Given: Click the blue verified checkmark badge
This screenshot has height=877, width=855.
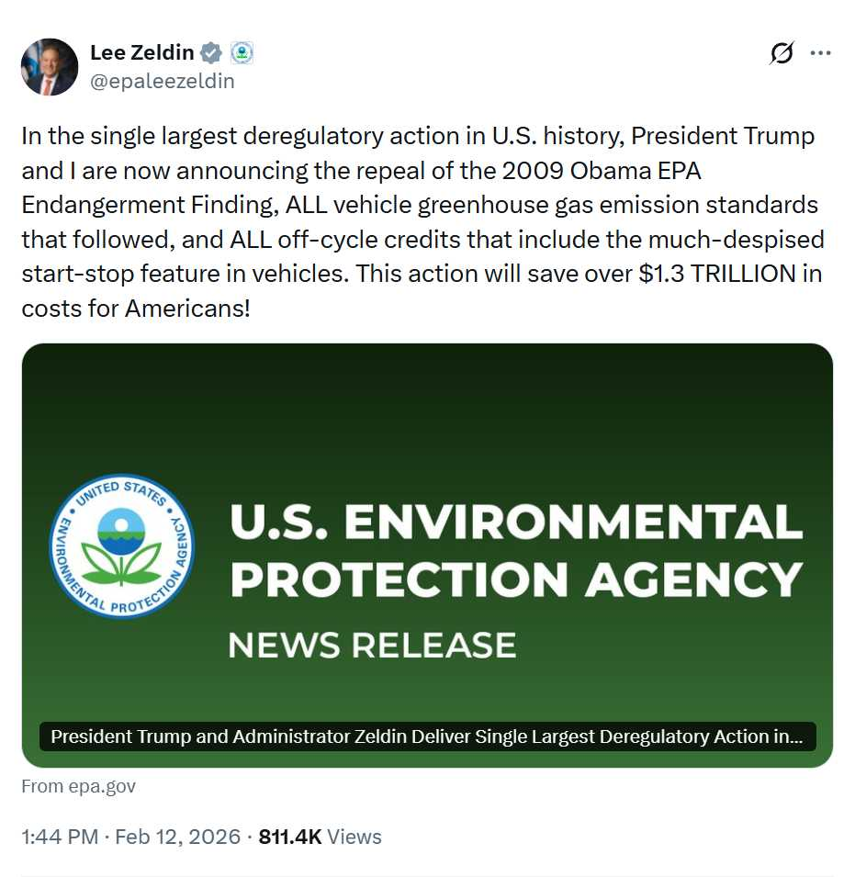Looking at the screenshot, I should pyautogui.click(x=211, y=53).
